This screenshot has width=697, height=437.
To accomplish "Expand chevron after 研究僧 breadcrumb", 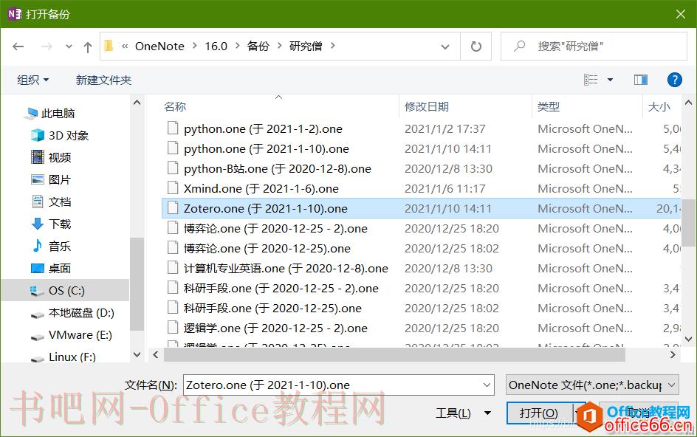I will pos(332,47).
